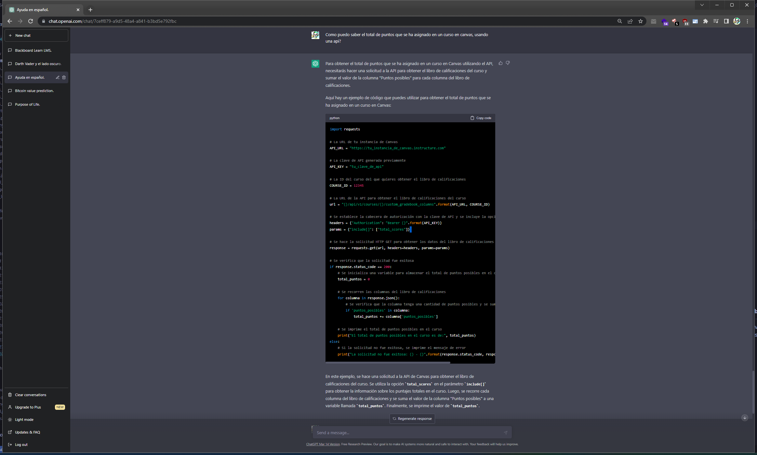The image size is (757, 455).
Task: Expand the tab search chevron in title bar
Action: click(x=702, y=5)
